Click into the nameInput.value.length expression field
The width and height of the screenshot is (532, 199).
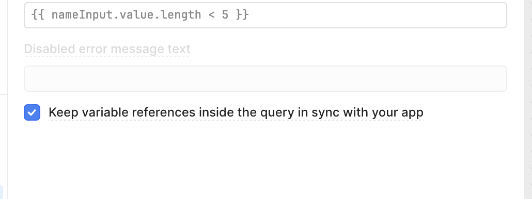(x=265, y=15)
